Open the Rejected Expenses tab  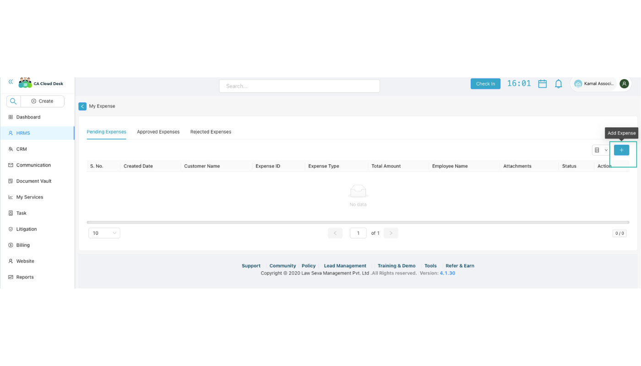point(211,132)
